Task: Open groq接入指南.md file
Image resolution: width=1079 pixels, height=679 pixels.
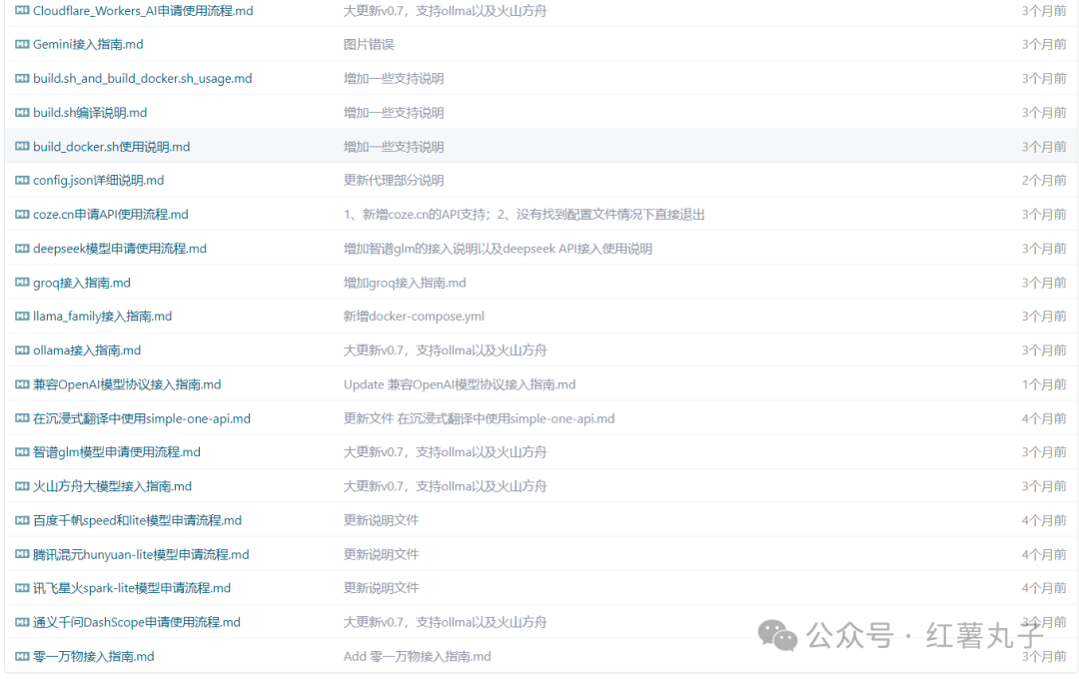Action: pyautogui.click(x=82, y=283)
